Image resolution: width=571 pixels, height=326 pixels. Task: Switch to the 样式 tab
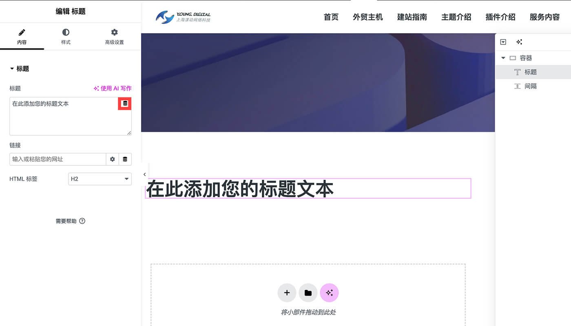coord(66,36)
